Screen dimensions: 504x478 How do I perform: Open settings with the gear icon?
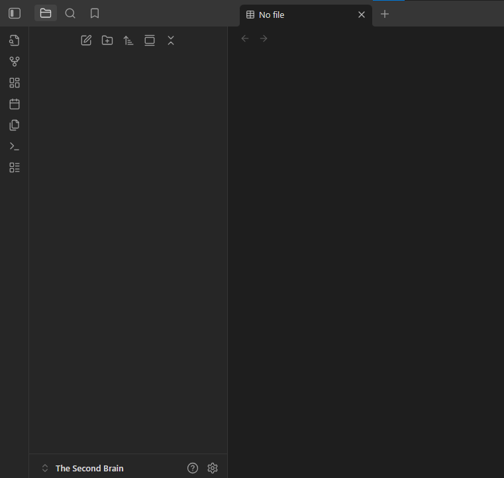pyautogui.click(x=213, y=468)
